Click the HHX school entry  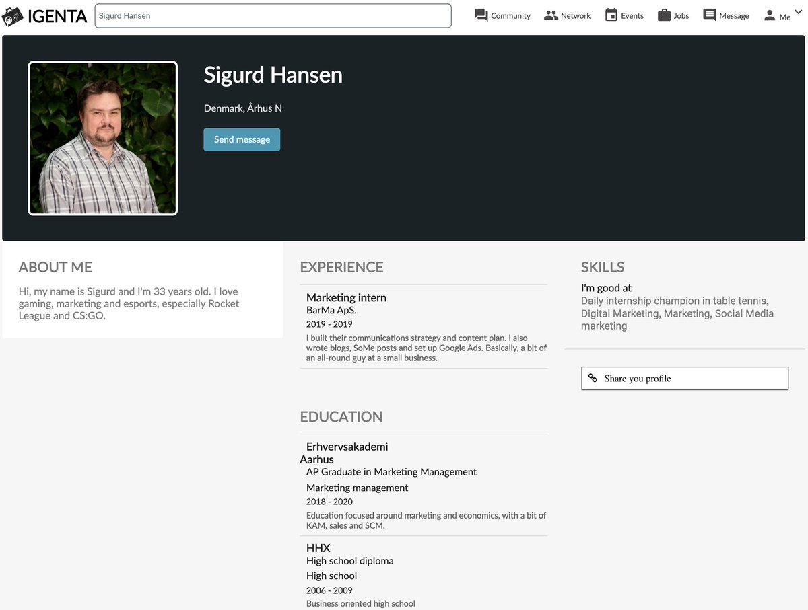point(318,548)
